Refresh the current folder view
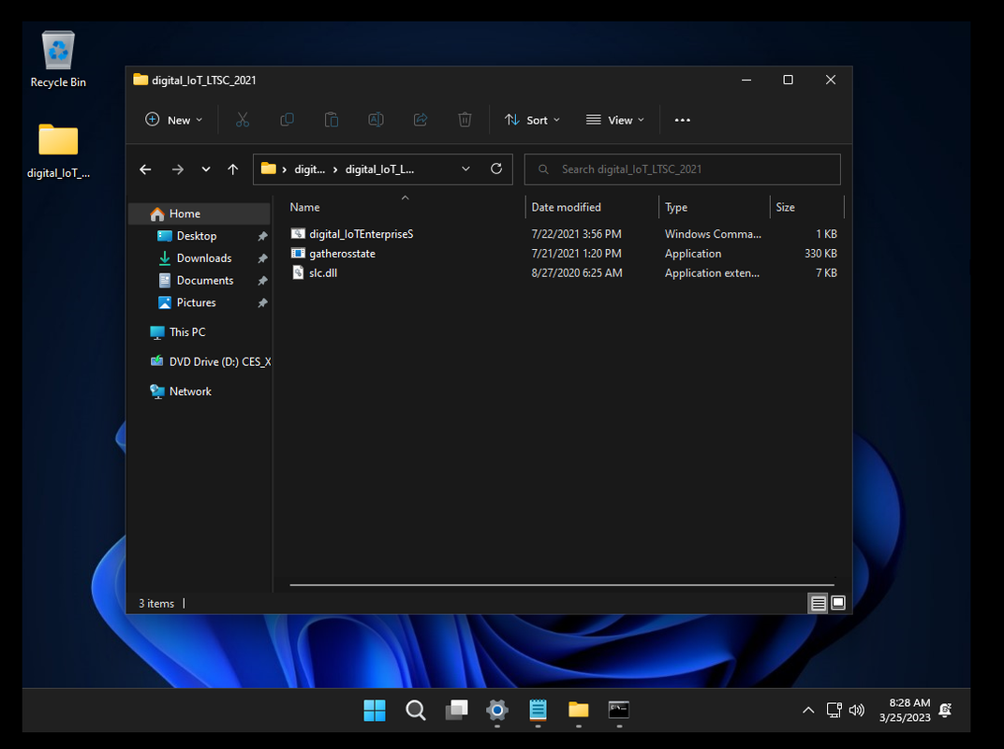The width and height of the screenshot is (1004, 749). tap(496, 169)
